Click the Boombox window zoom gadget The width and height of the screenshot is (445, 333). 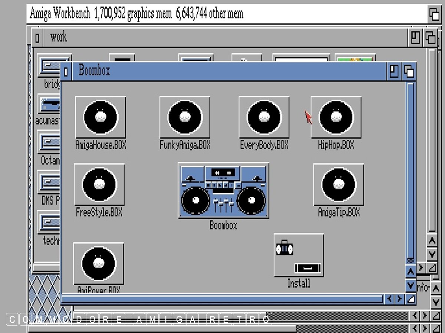[393, 71]
